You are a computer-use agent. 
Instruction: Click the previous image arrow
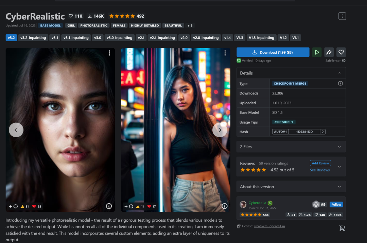click(x=16, y=130)
